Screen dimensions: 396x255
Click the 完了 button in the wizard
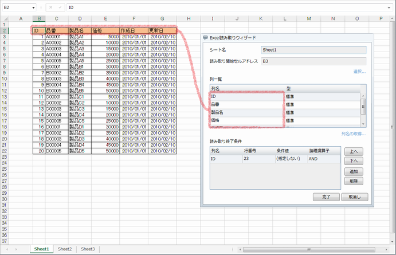[x=326, y=197]
